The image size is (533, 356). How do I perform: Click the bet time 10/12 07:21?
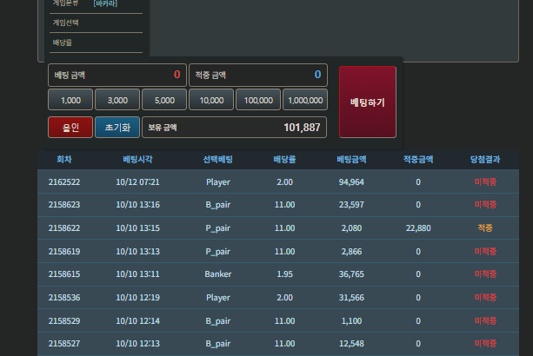coord(137,181)
